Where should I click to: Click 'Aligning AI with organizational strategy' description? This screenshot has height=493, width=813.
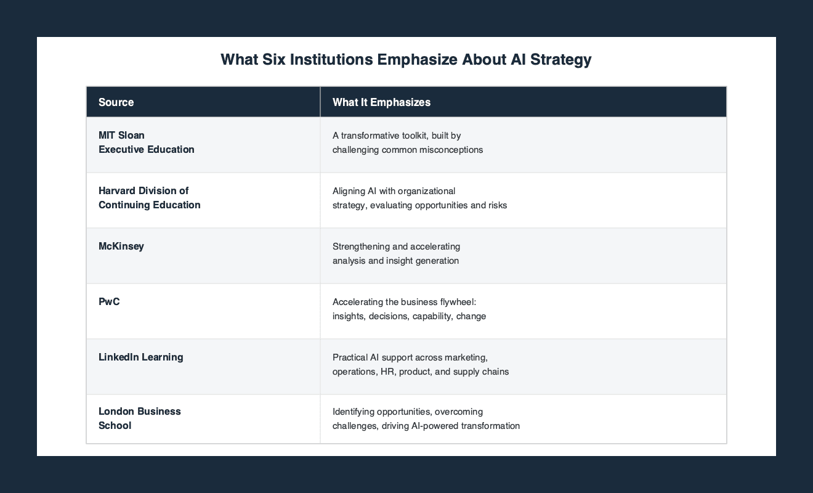tap(419, 198)
